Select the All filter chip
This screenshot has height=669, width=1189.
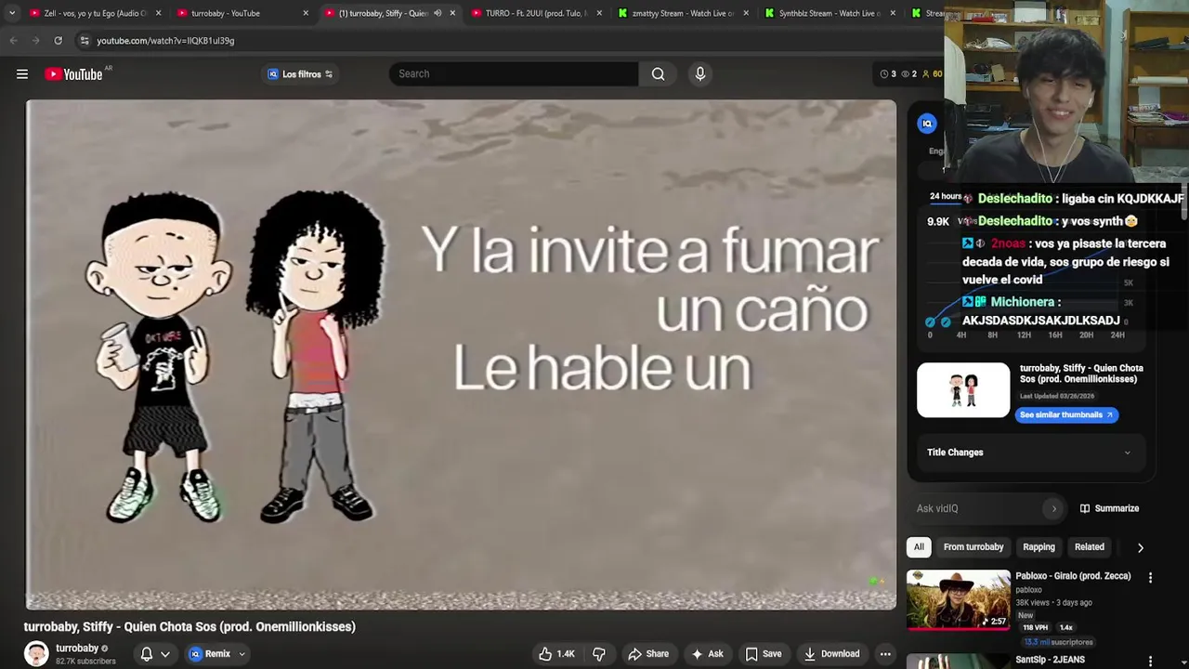[x=919, y=547]
